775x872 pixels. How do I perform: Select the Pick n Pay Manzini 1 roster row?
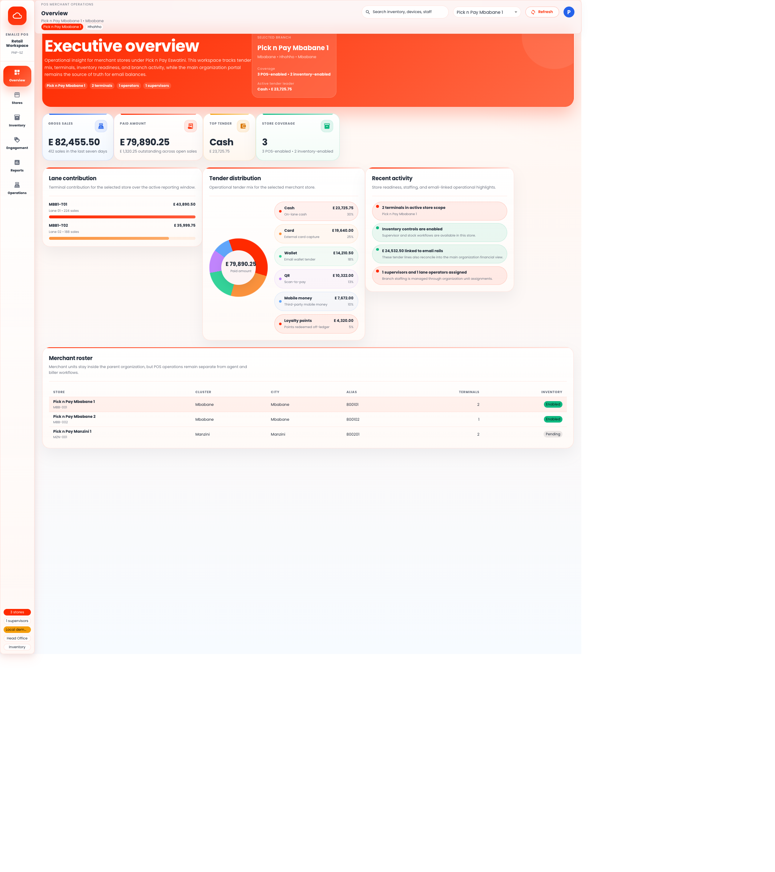click(x=307, y=434)
